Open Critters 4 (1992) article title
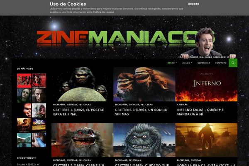The height and width of the screenshot is (166, 249). point(78,112)
